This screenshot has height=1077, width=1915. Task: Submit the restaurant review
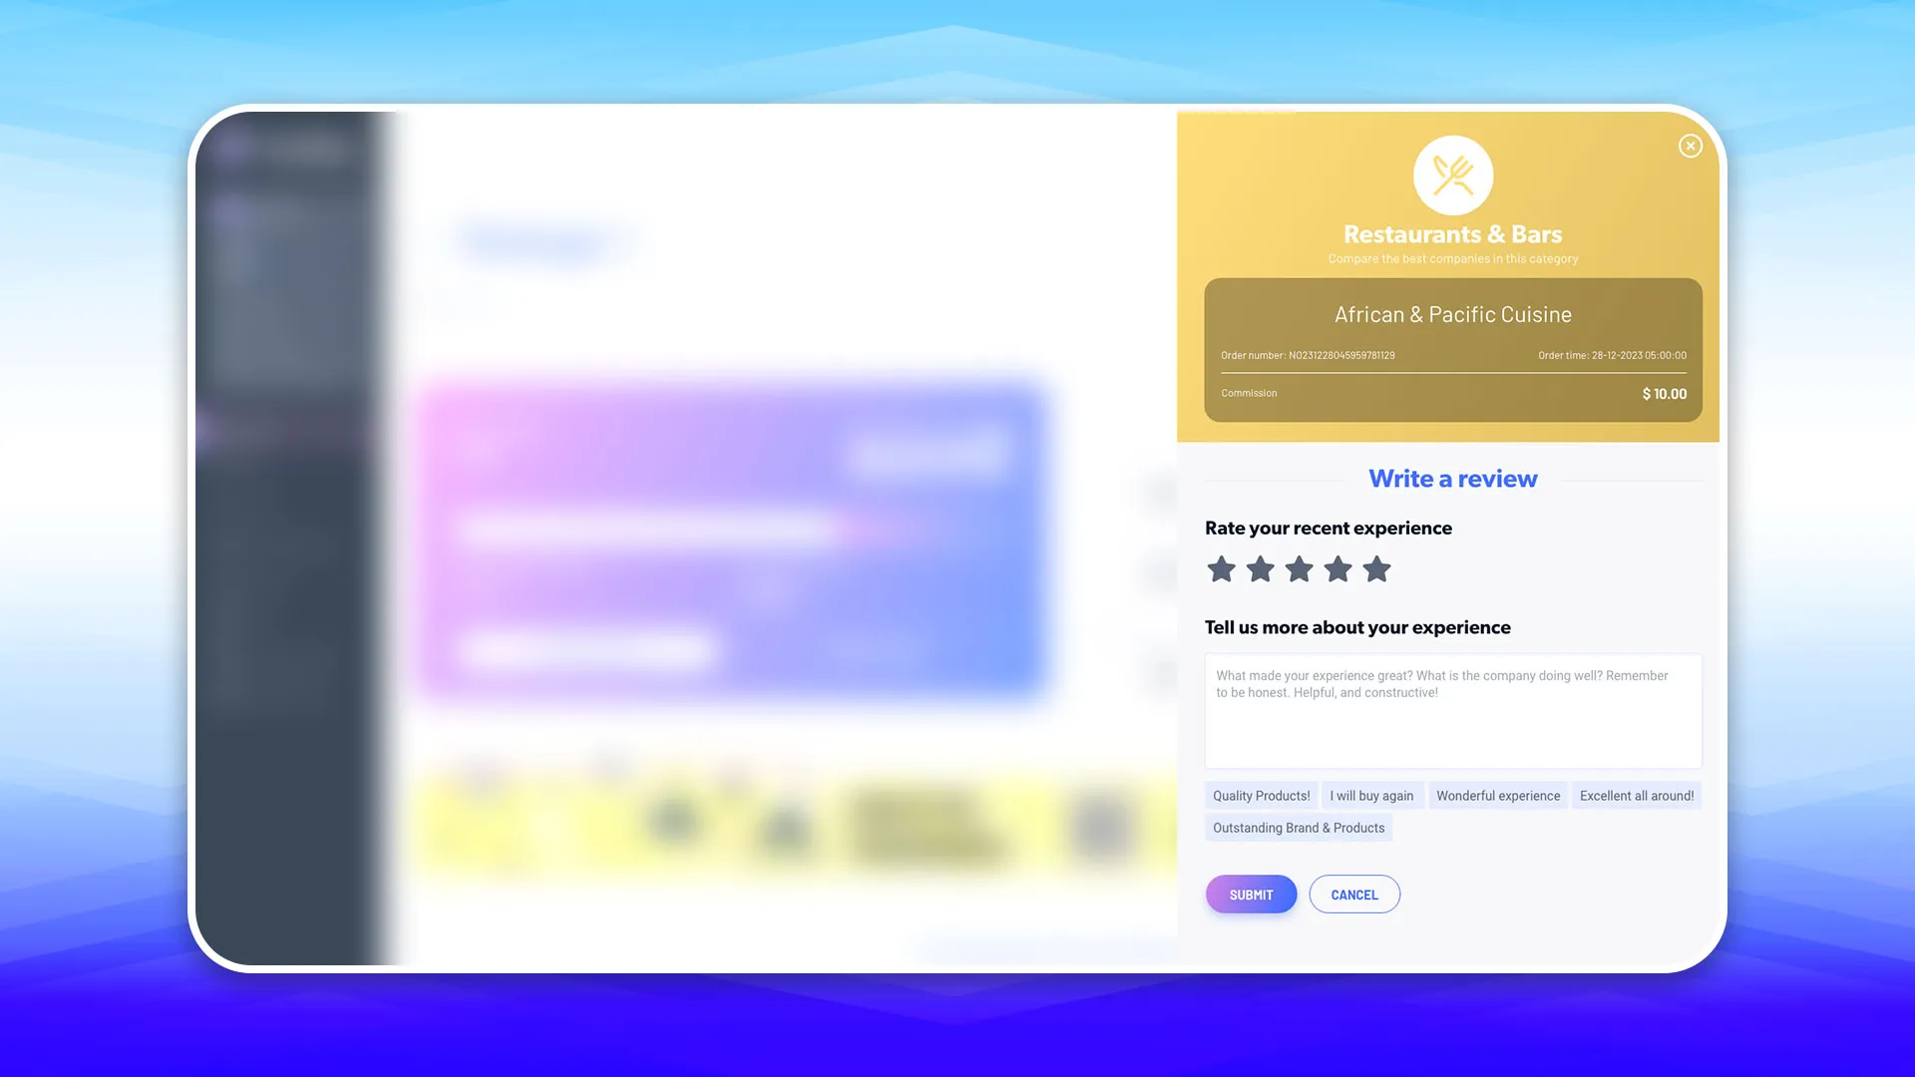coord(1251,895)
